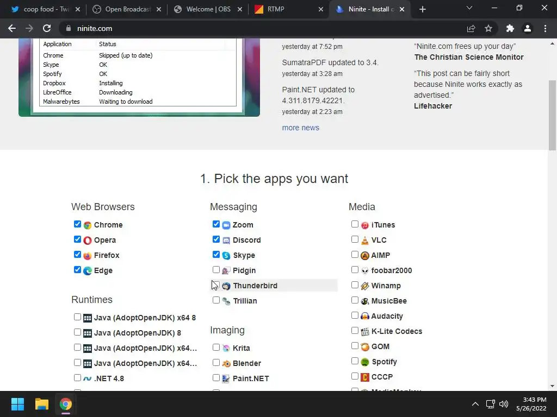The width and height of the screenshot is (557, 417).
Task: Click the page vertical scrollbar thumb
Action: [x=552, y=115]
